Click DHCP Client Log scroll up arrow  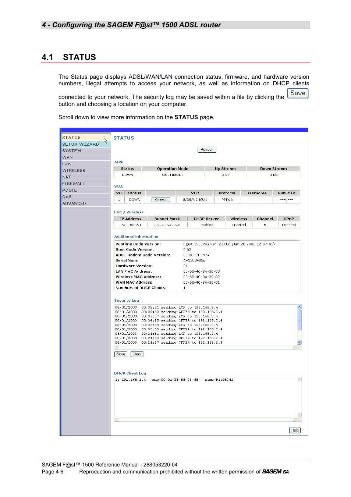(x=299, y=379)
